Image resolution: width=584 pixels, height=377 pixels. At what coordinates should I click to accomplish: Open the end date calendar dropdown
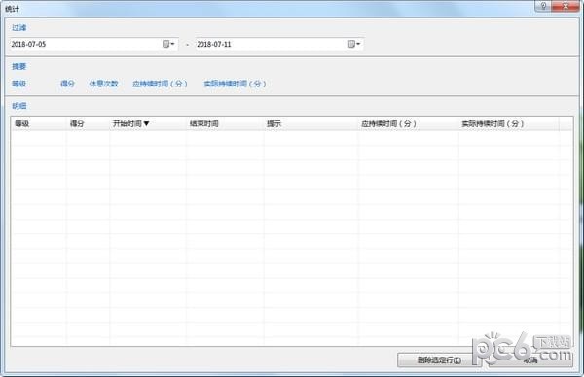(x=354, y=44)
